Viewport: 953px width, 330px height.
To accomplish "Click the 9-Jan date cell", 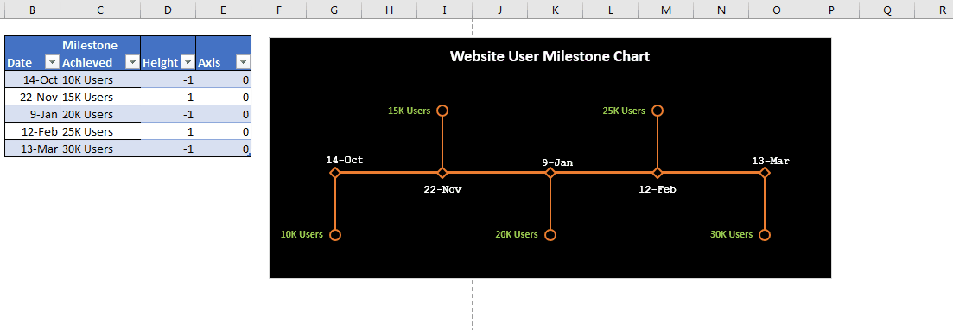I will tap(32, 114).
